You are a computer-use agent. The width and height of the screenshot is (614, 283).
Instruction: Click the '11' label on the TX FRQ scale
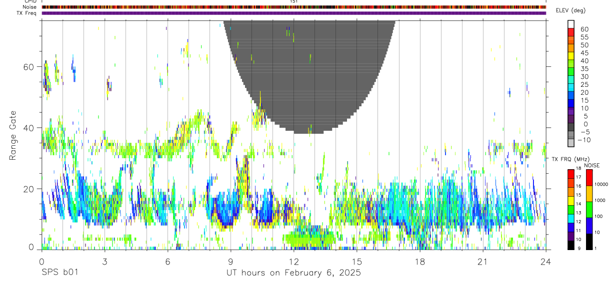[578, 231]
